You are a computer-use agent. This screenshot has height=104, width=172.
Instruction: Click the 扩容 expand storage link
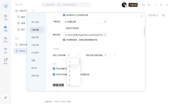[x=69, y=102]
